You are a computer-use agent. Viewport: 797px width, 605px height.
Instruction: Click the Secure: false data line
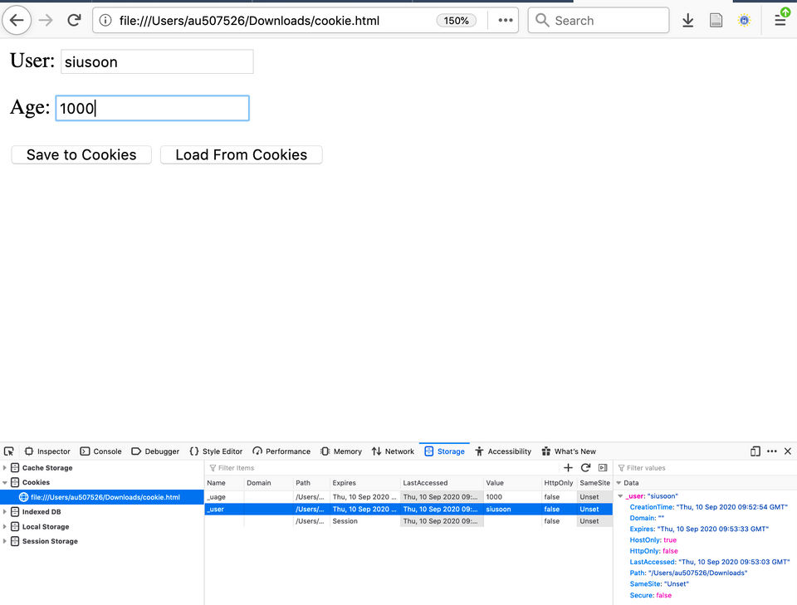point(651,595)
